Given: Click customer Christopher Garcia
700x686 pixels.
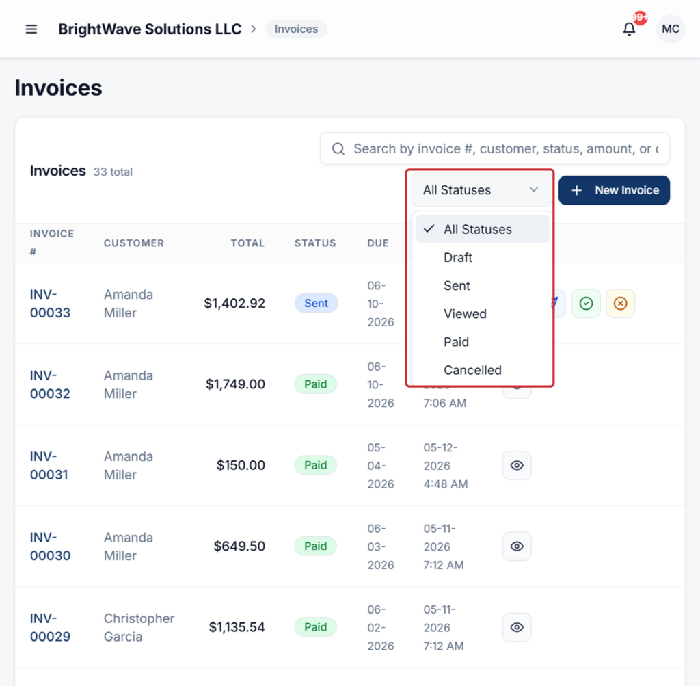Looking at the screenshot, I should point(139,627).
